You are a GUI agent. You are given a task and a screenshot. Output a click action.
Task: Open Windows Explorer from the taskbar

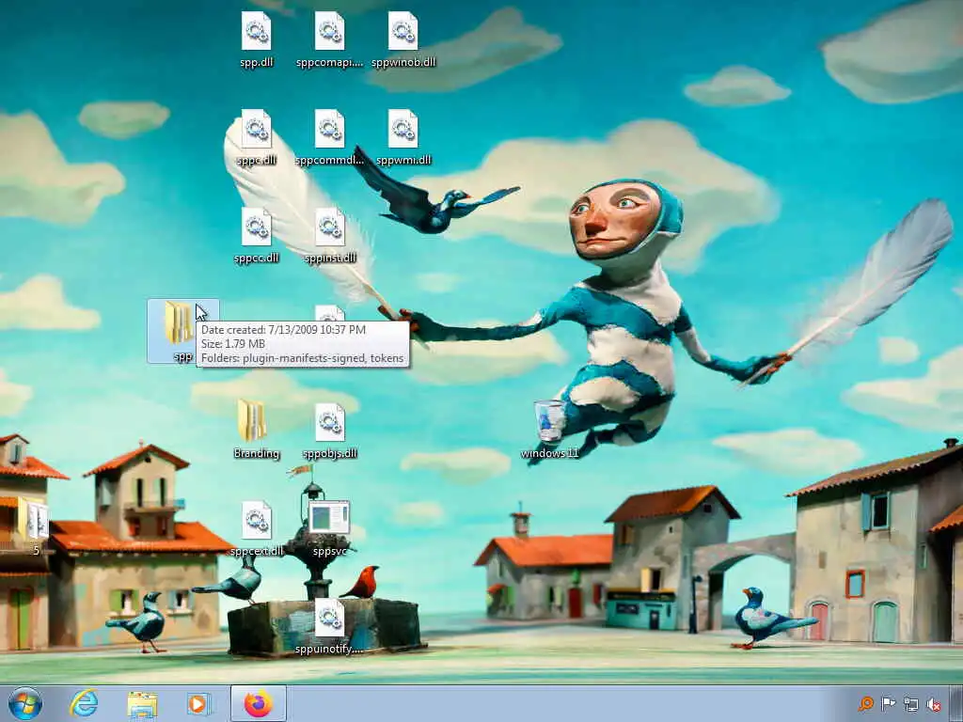click(x=142, y=704)
